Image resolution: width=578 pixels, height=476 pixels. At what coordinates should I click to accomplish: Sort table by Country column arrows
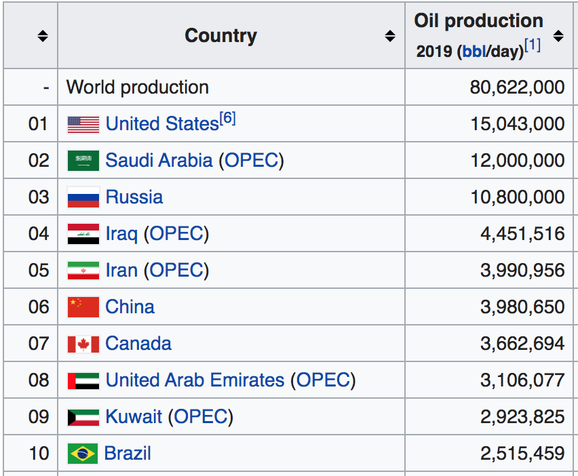pyautogui.click(x=390, y=36)
